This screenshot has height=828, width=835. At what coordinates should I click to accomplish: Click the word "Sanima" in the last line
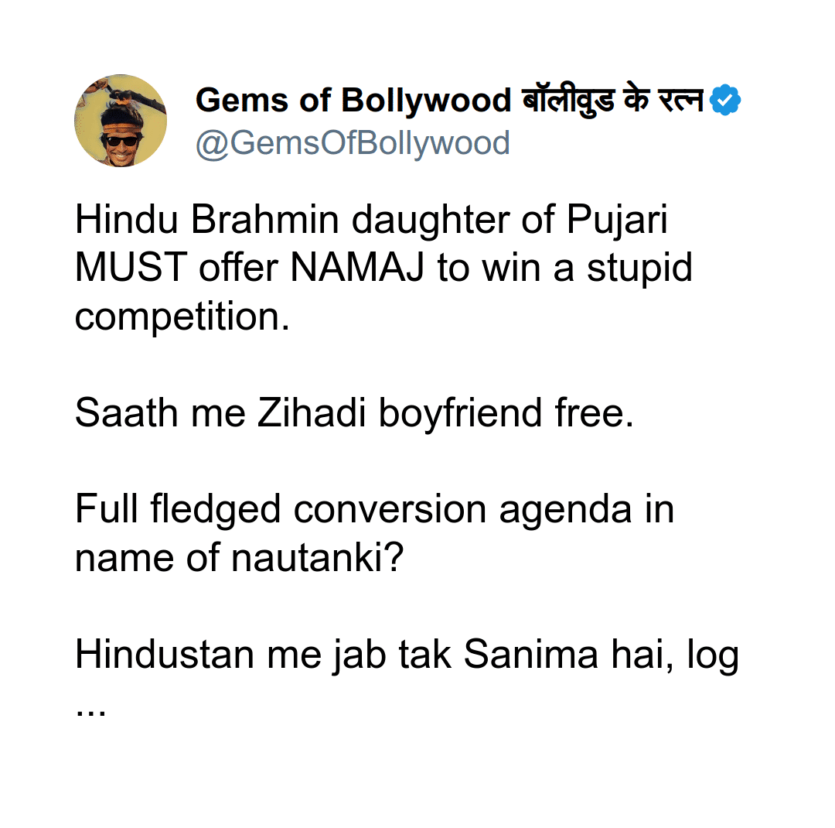pyautogui.click(x=530, y=655)
